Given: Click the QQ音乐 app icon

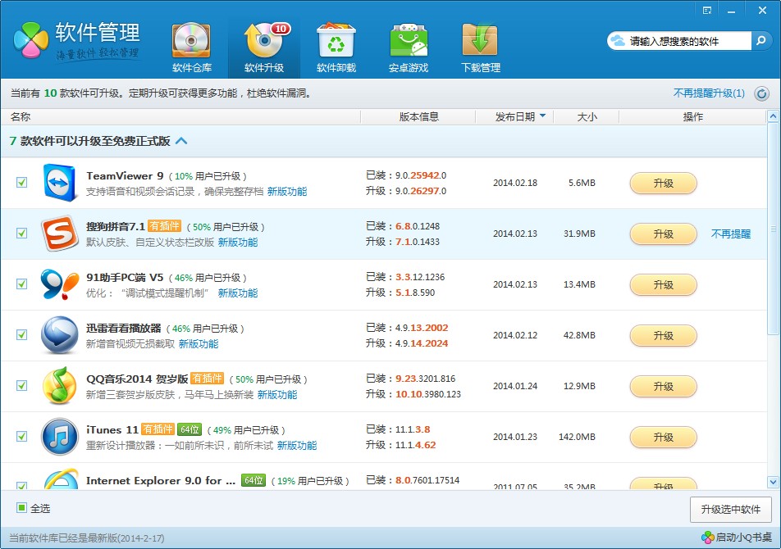Looking at the screenshot, I should pyautogui.click(x=59, y=385).
